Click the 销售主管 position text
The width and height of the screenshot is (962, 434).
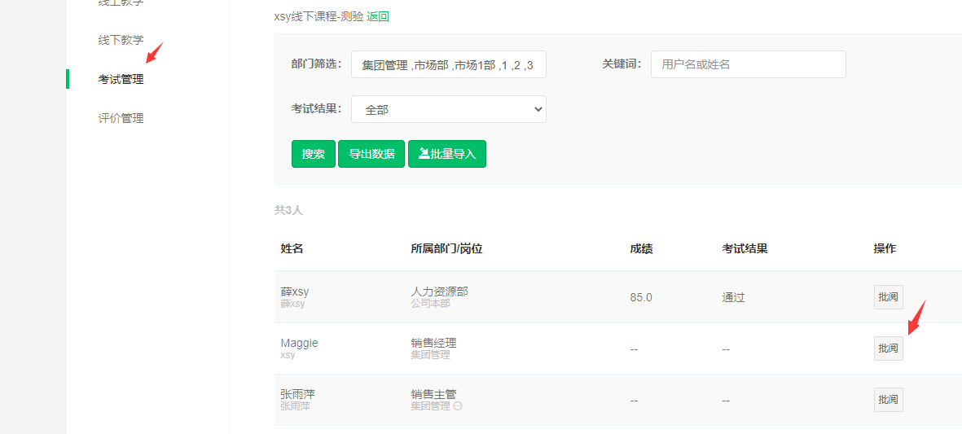[434, 394]
